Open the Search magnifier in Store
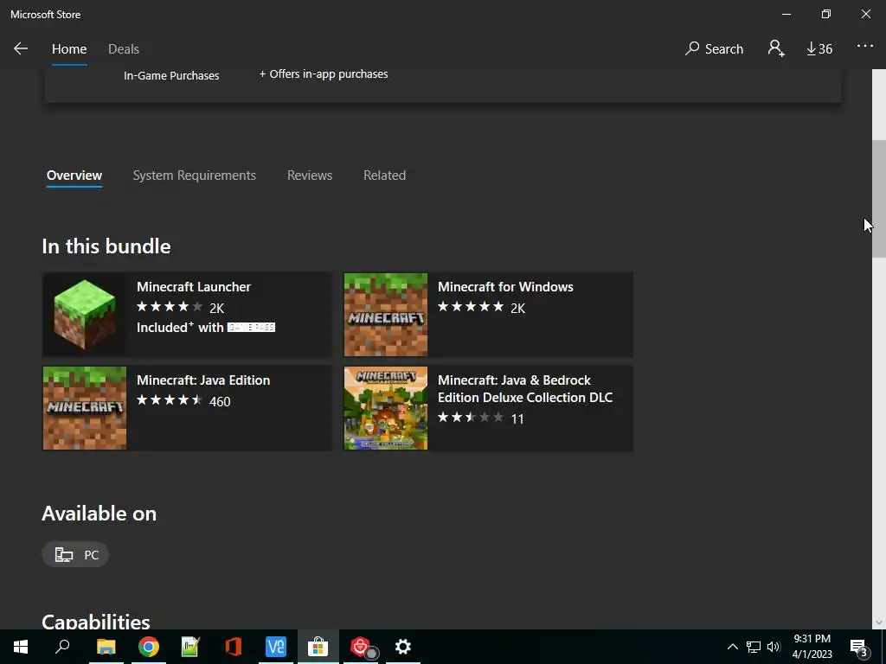Image resolution: width=886 pixels, height=664 pixels. click(714, 48)
